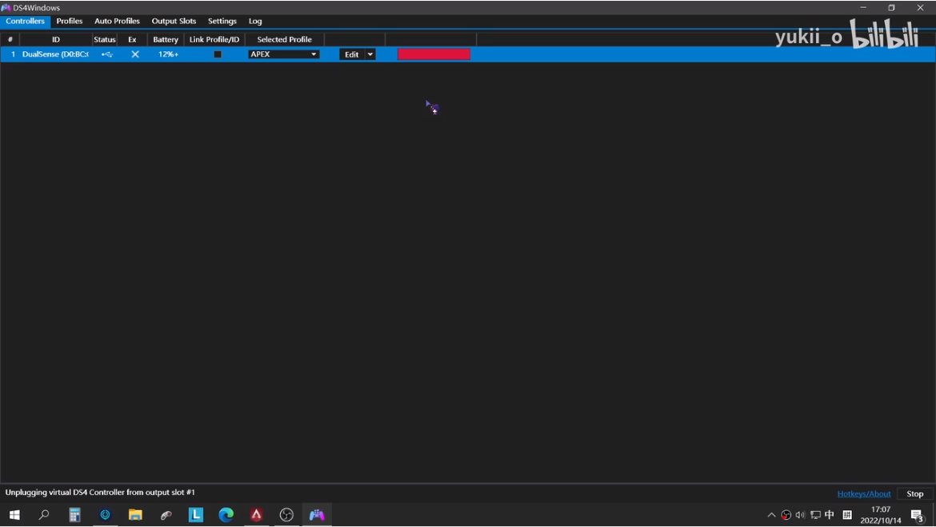Switch to the Profiles tab
The height and width of the screenshot is (527, 936).
tap(70, 21)
